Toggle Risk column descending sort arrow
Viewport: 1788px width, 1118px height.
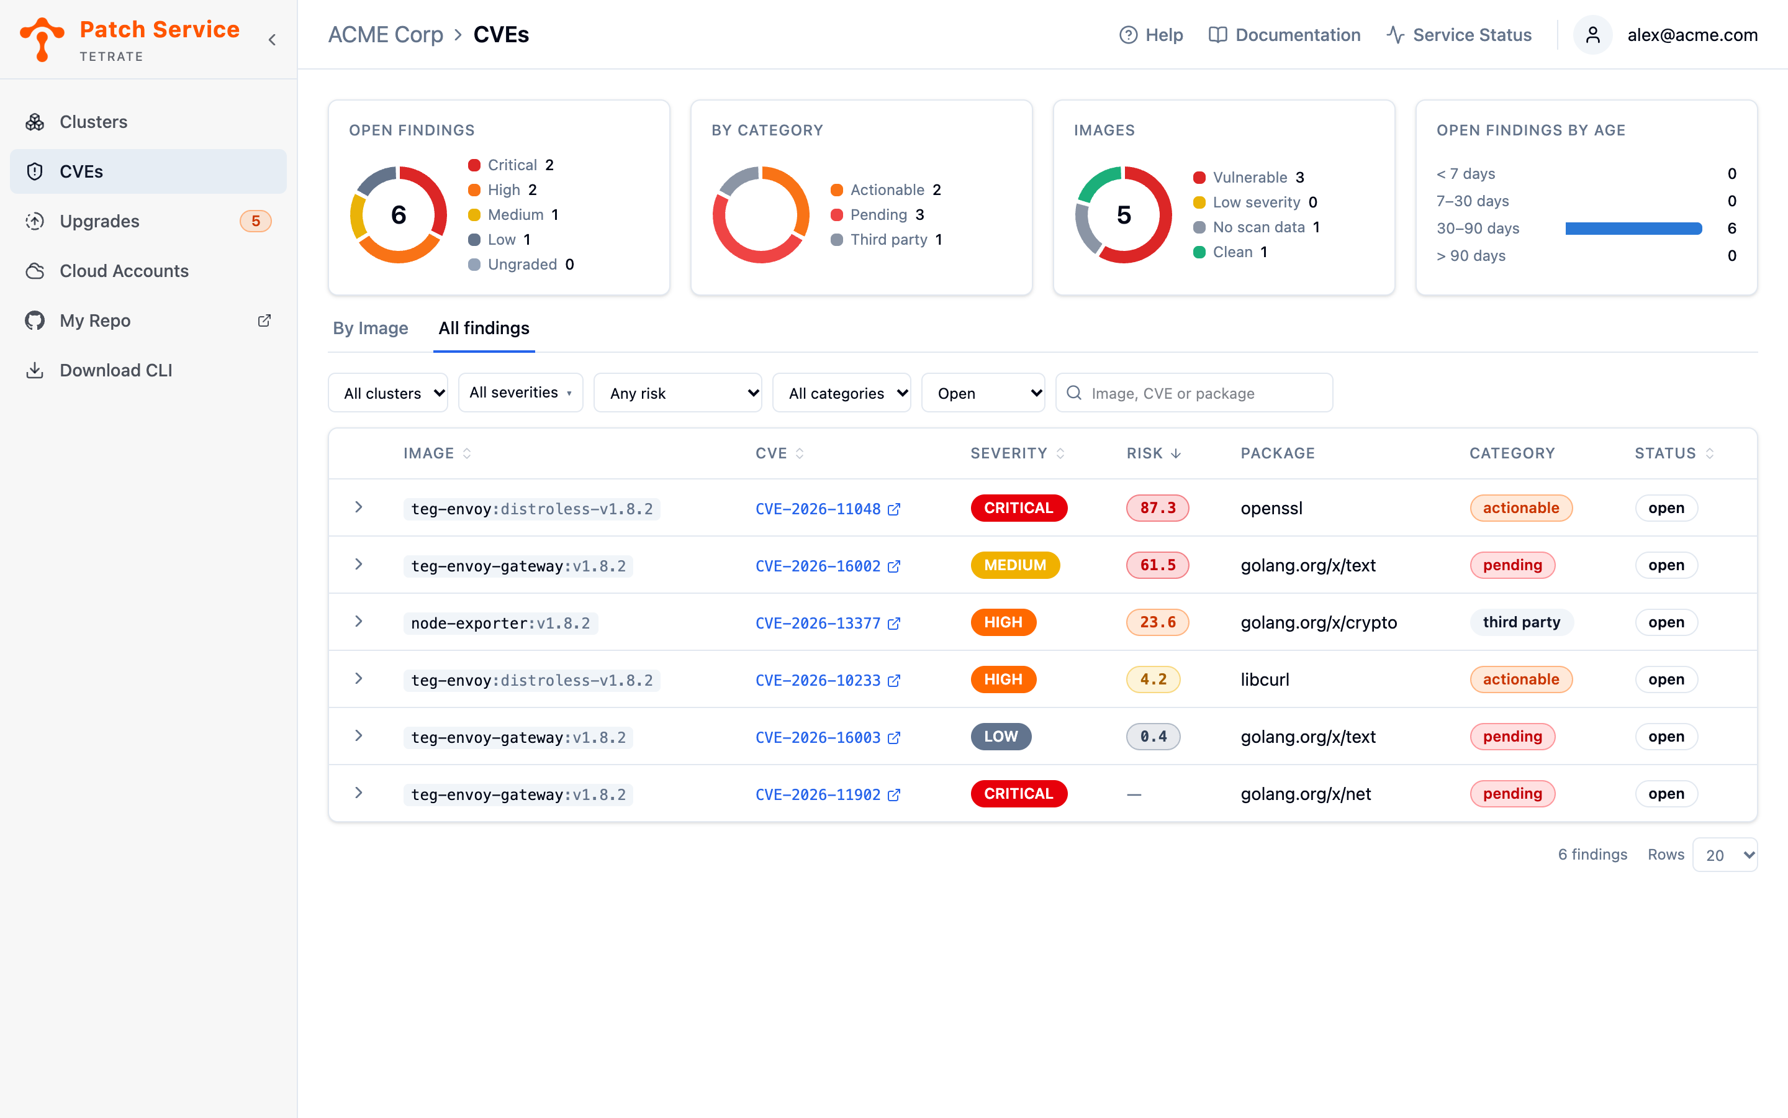point(1175,453)
